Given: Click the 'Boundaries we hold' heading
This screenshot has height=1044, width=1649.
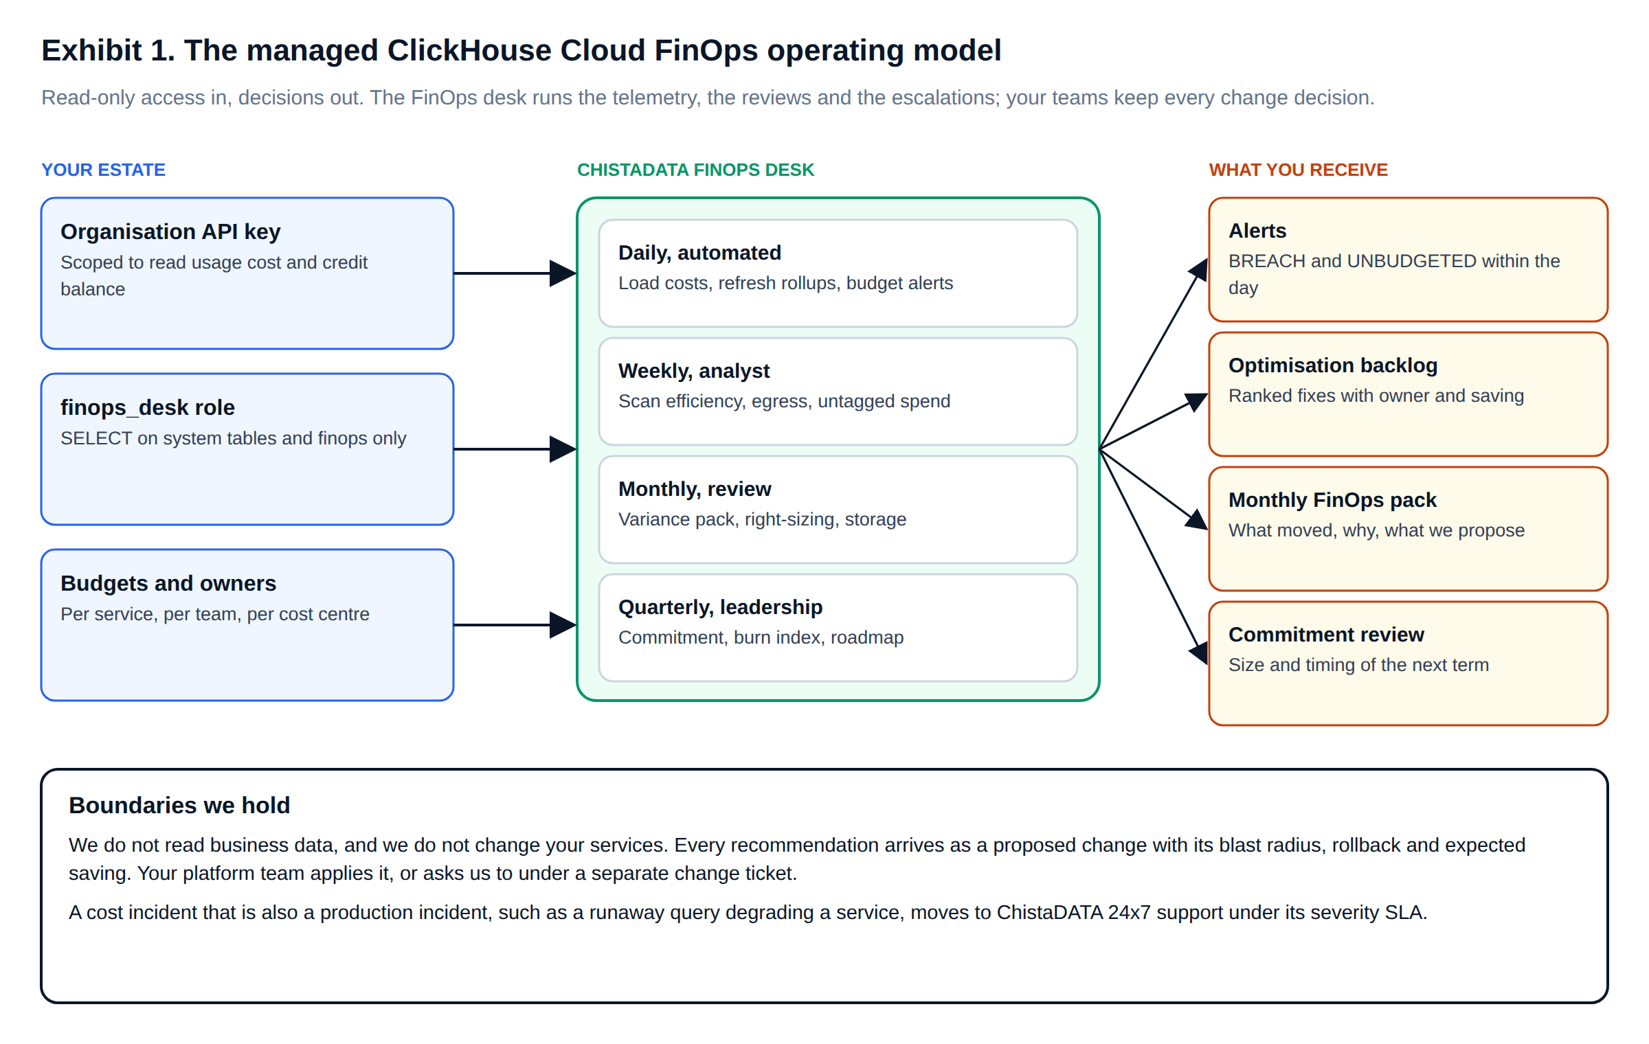Looking at the screenshot, I should (x=179, y=805).
